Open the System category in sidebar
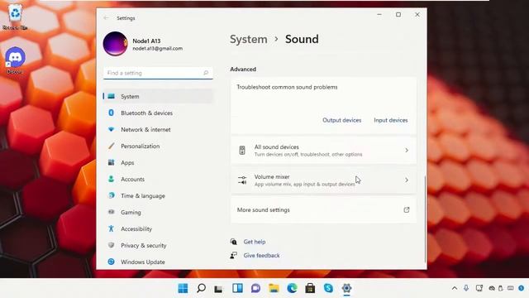The width and height of the screenshot is (529, 298). (158, 96)
